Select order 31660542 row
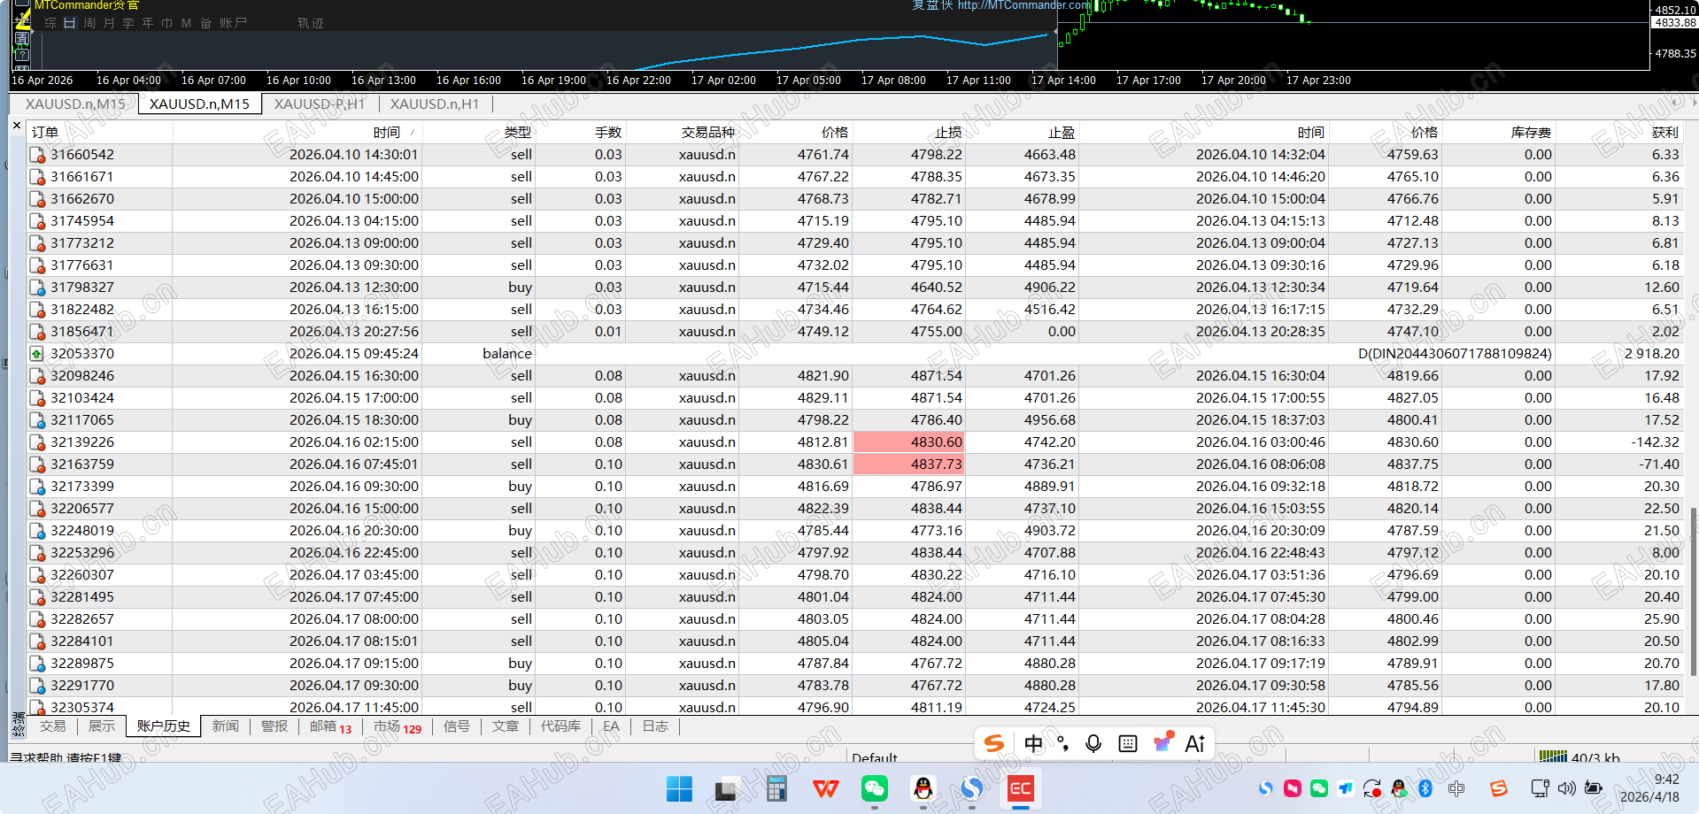The image size is (1699, 814). [854, 154]
